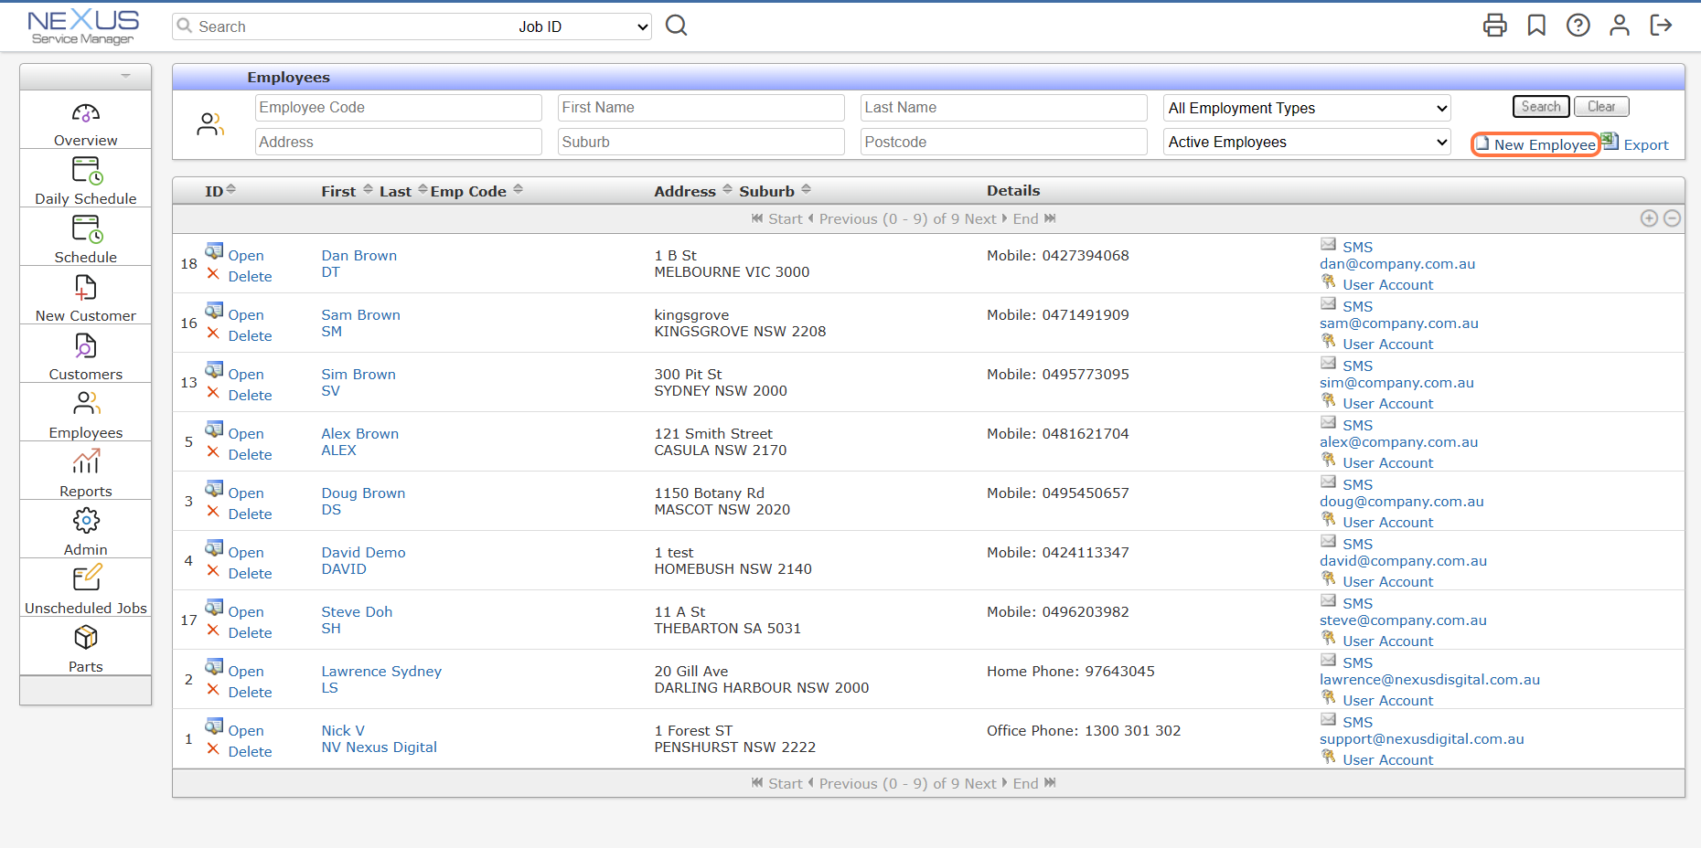The width and height of the screenshot is (1701, 848).
Task: Open the bookmark icon in the top bar
Action: [1536, 26]
